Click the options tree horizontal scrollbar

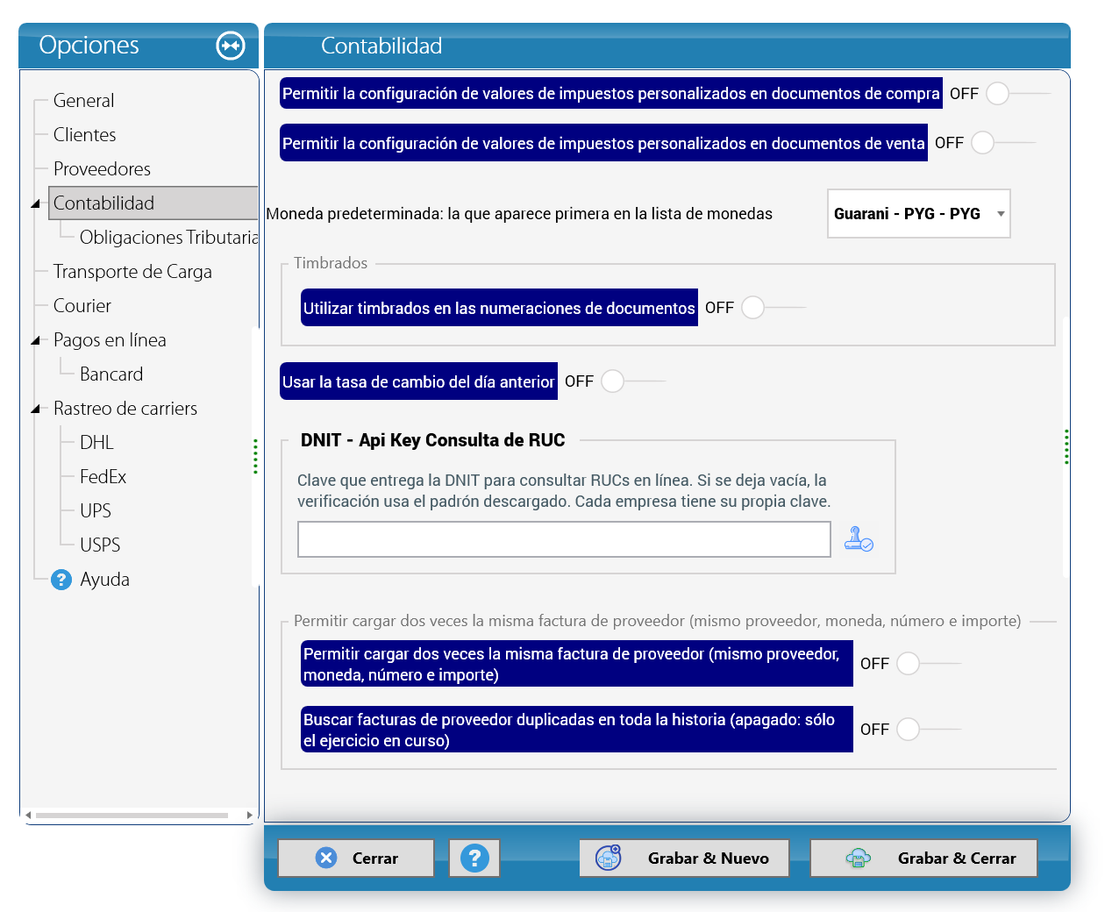pyautogui.click(x=132, y=816)
